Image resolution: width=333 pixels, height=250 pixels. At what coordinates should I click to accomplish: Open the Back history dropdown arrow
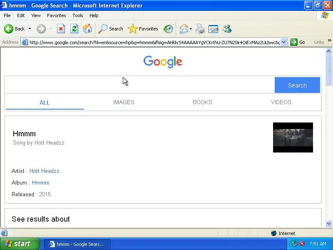30,29
